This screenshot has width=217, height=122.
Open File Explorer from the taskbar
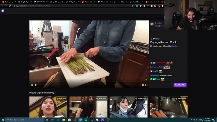pyautogui.click(x=64, y=120)
